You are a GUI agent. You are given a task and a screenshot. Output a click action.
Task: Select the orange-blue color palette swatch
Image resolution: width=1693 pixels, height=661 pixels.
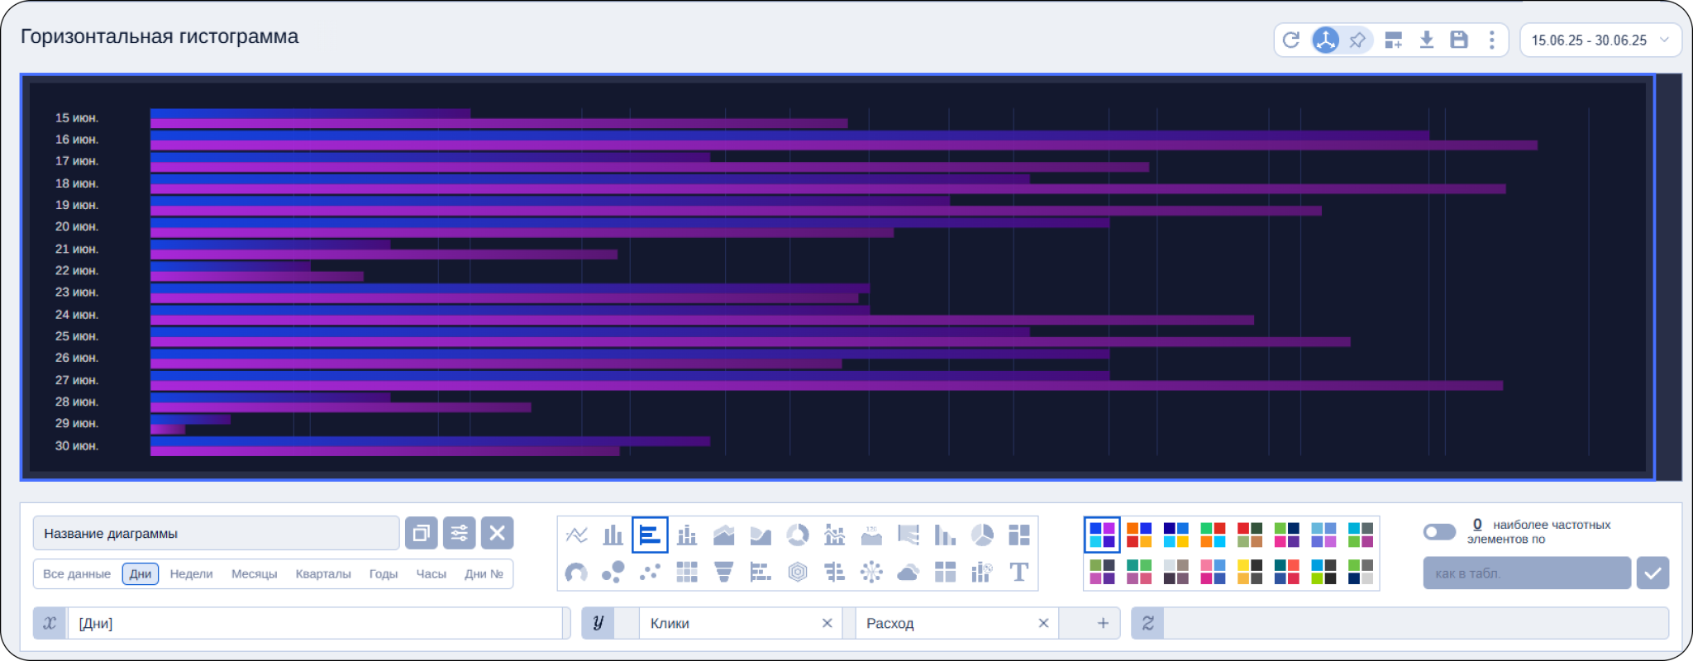click(x=1139, y=535)
